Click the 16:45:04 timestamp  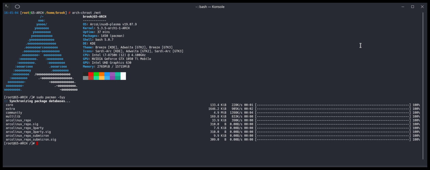tap(11, 13)
